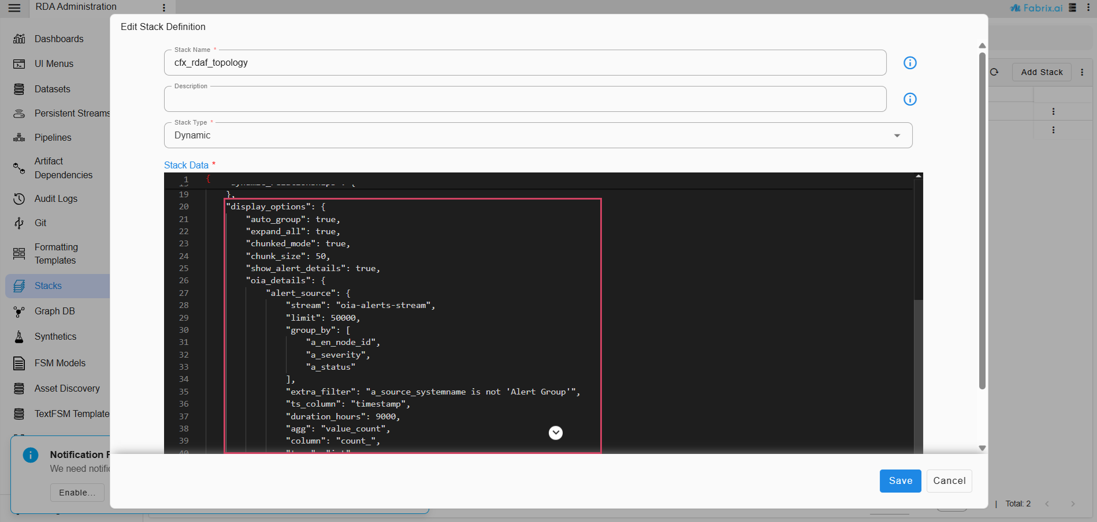Image resolution: width=1097 pixels, height=522 pixels.
Task: Open Datasets in the sidebar
Action: coord(53,89)
